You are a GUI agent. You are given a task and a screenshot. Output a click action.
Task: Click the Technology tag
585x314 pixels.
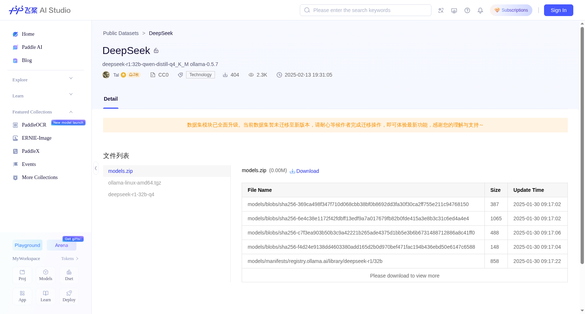[x=200, y=75]
